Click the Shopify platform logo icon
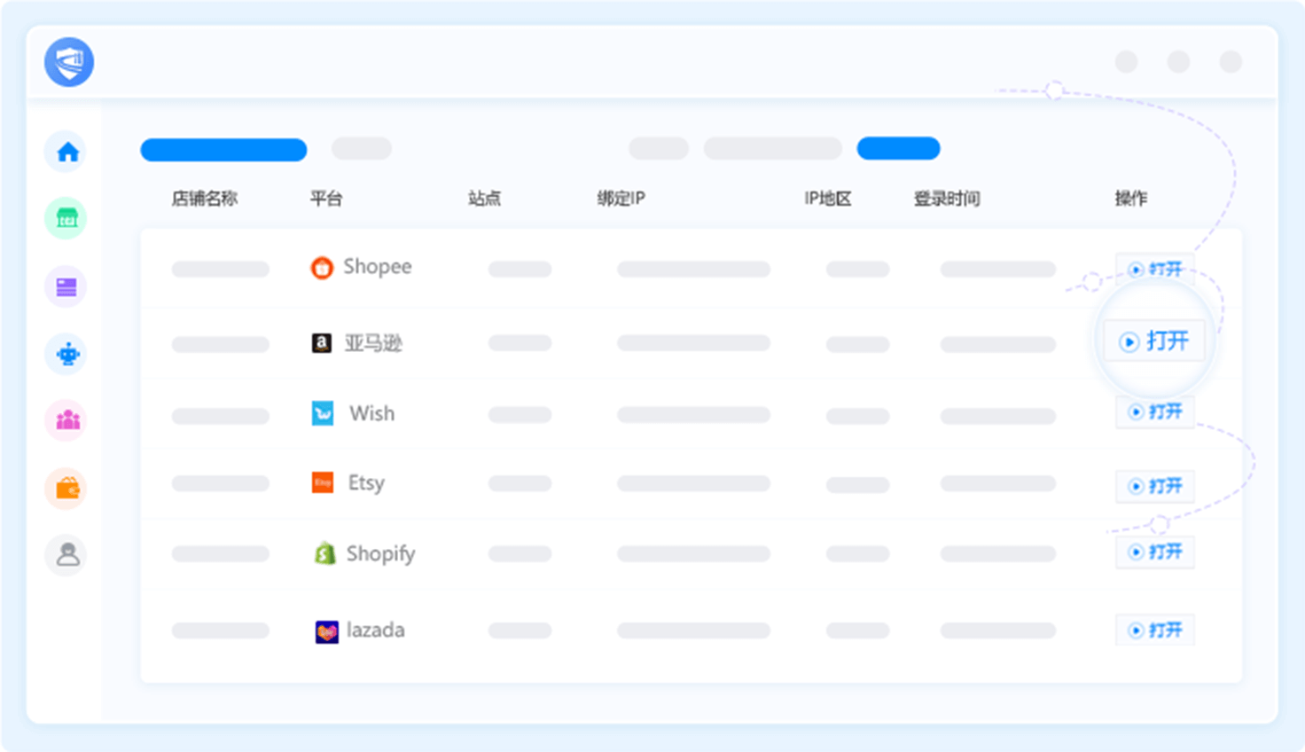 pos(324,553)
